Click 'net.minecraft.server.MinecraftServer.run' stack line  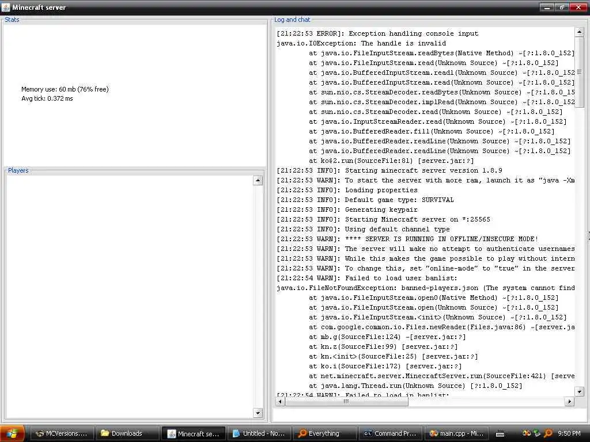pyautogui.click(x=442, y=375)
